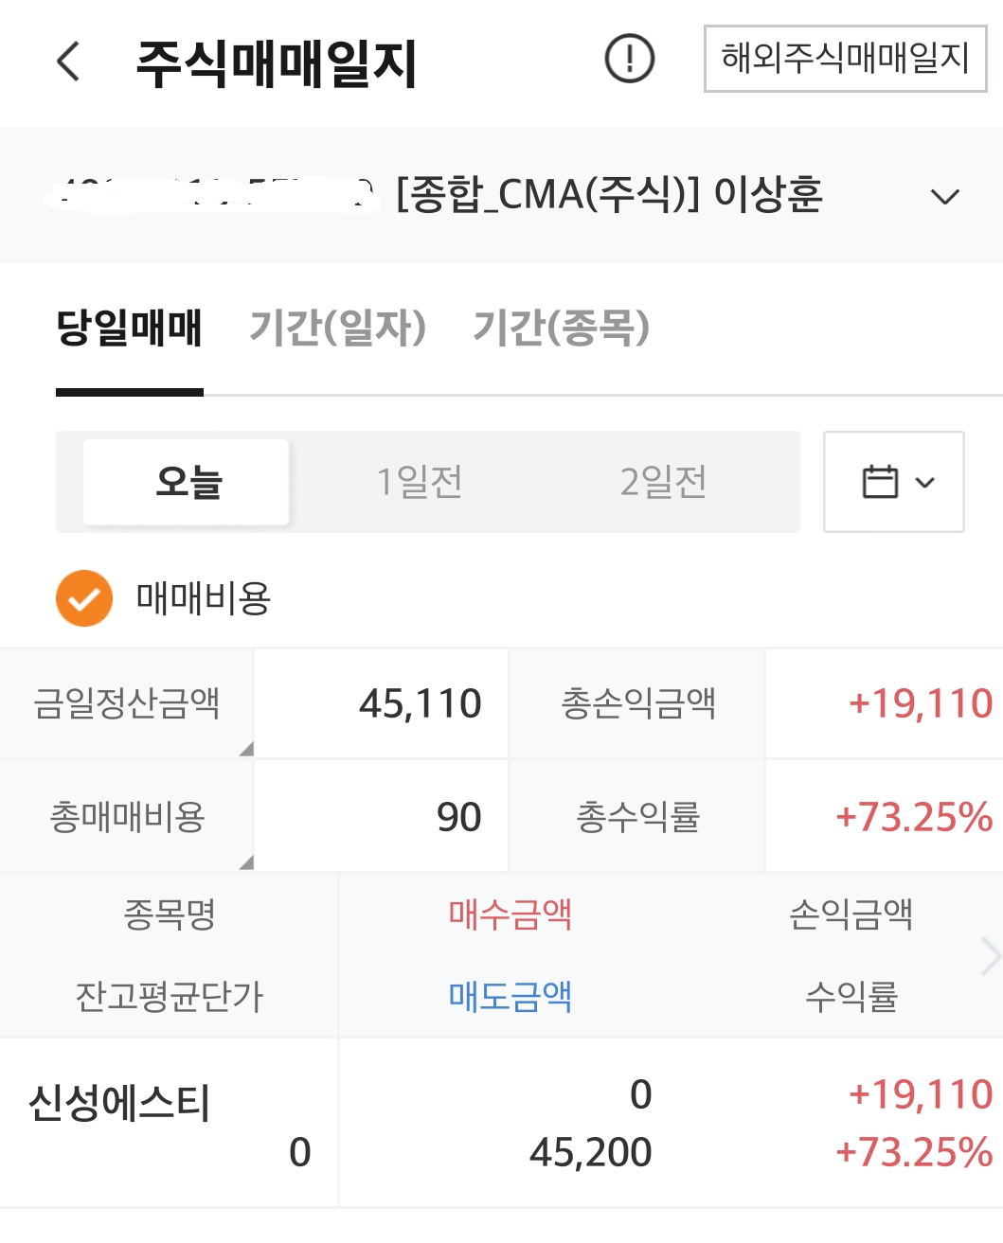Open the calendar date picker icon
The height and width of the screenshot is (1243, 1003).
[x=880, y=482]
